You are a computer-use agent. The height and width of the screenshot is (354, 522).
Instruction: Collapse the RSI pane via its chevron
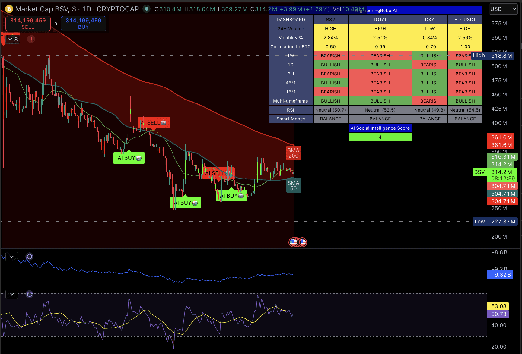click(x=11, y=294)
